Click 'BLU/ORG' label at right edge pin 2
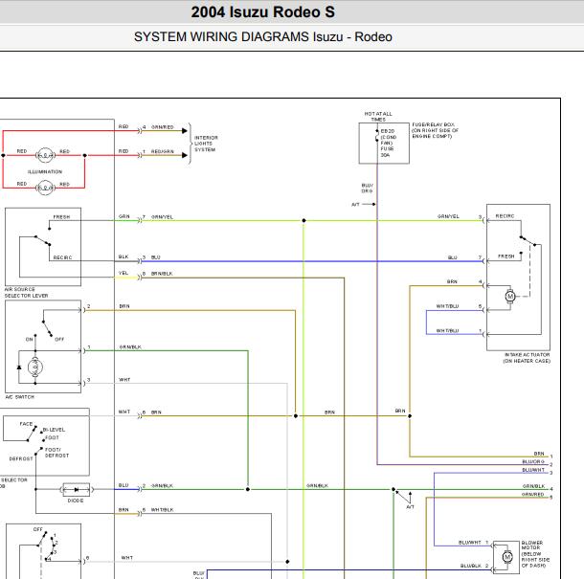 tap(533, 461)
